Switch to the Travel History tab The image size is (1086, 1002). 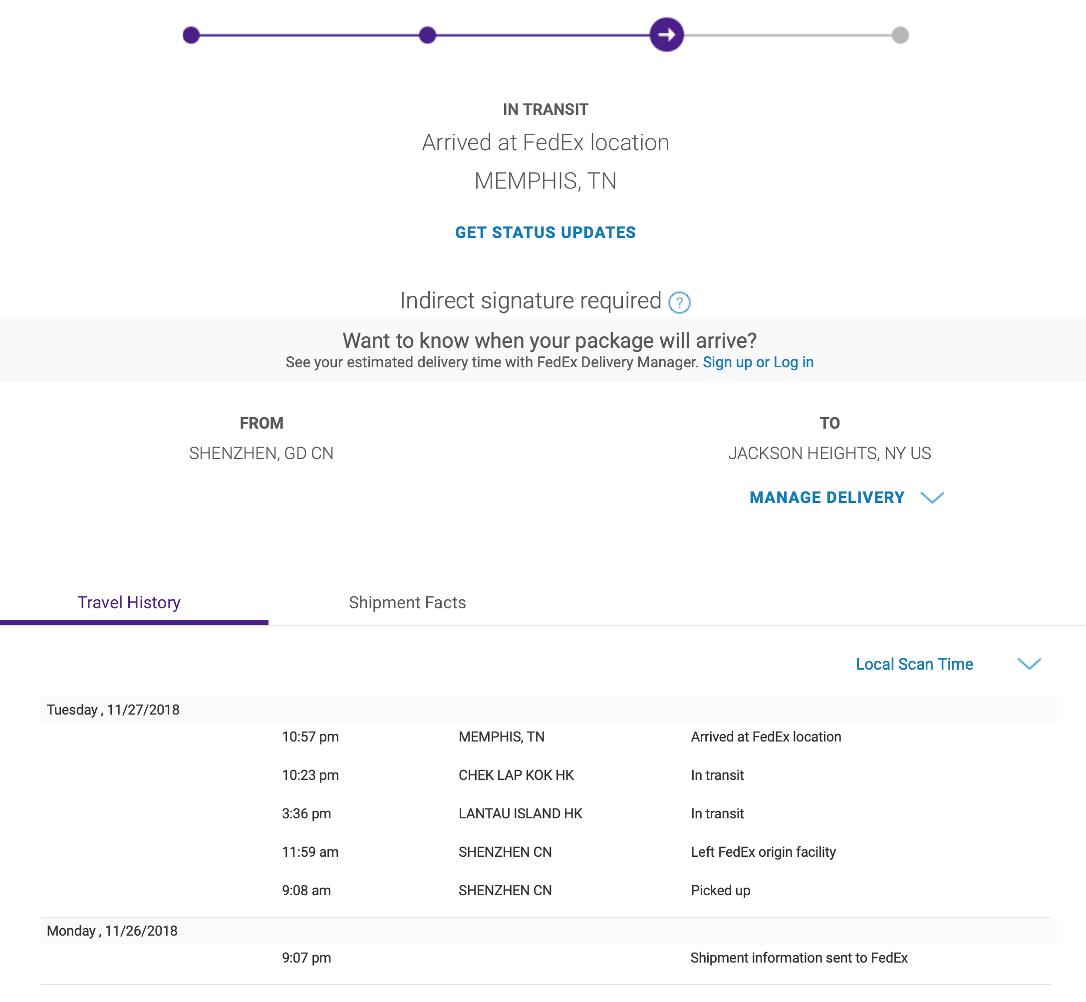[129, 602]
